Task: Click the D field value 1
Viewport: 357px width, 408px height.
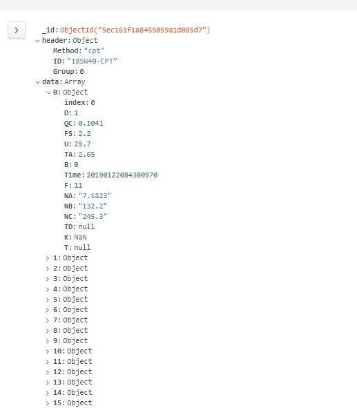Action: [76, 113]
